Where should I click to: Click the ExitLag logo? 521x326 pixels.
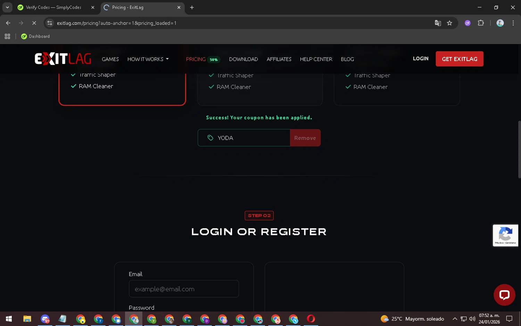pos(63,59)
